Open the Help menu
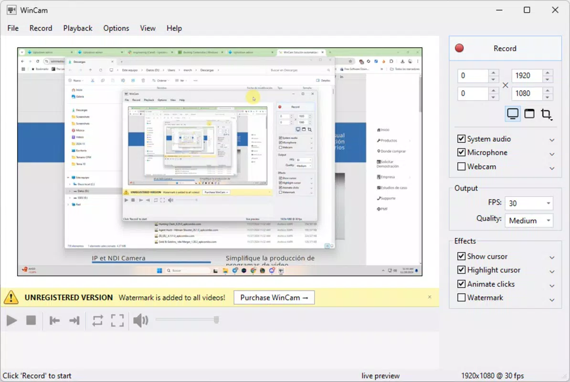570x382 pixels. coord(174,28)
